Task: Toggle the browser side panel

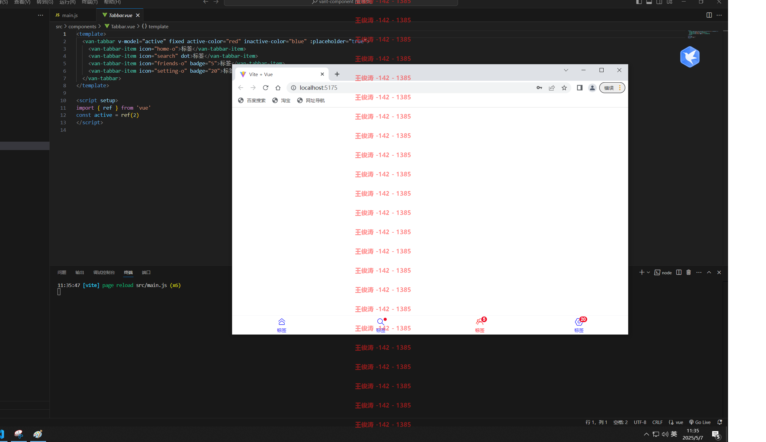Action: pos(580,88)
